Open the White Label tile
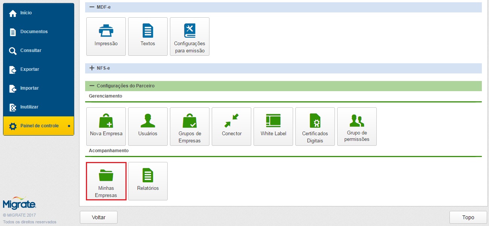Viewport: 489px width, 226px height. [x=273, y=127]
